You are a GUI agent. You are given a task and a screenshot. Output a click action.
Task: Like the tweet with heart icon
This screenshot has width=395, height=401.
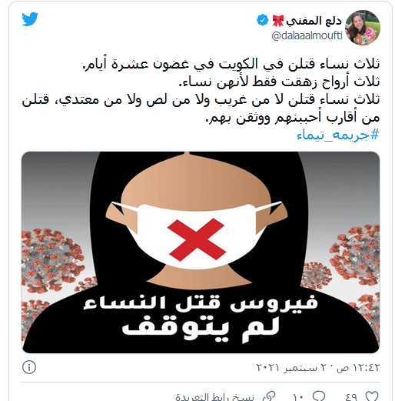coord(371,396)
